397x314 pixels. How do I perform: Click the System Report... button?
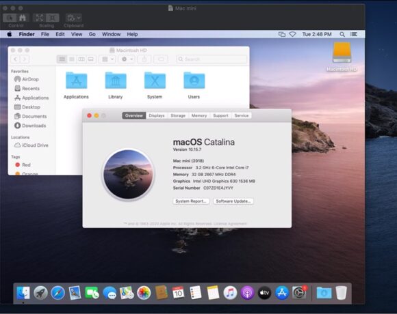coord(191,201)
